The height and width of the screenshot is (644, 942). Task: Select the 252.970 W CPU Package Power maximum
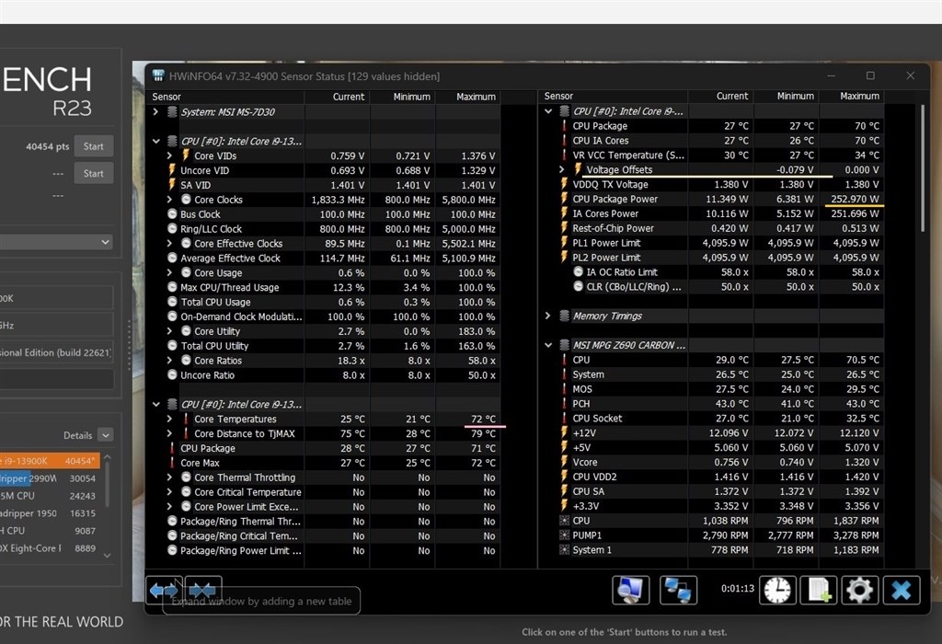[855, 199]
